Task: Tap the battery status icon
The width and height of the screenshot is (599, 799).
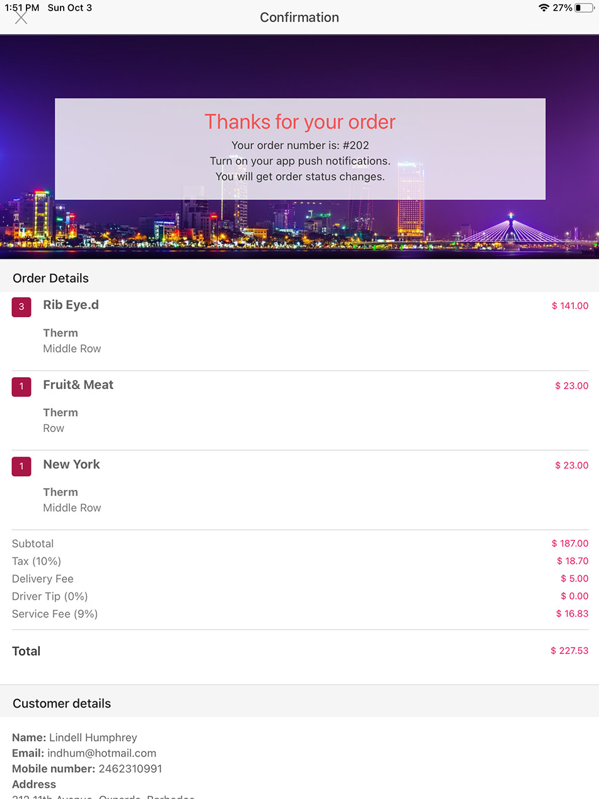Action: point(584,8)
